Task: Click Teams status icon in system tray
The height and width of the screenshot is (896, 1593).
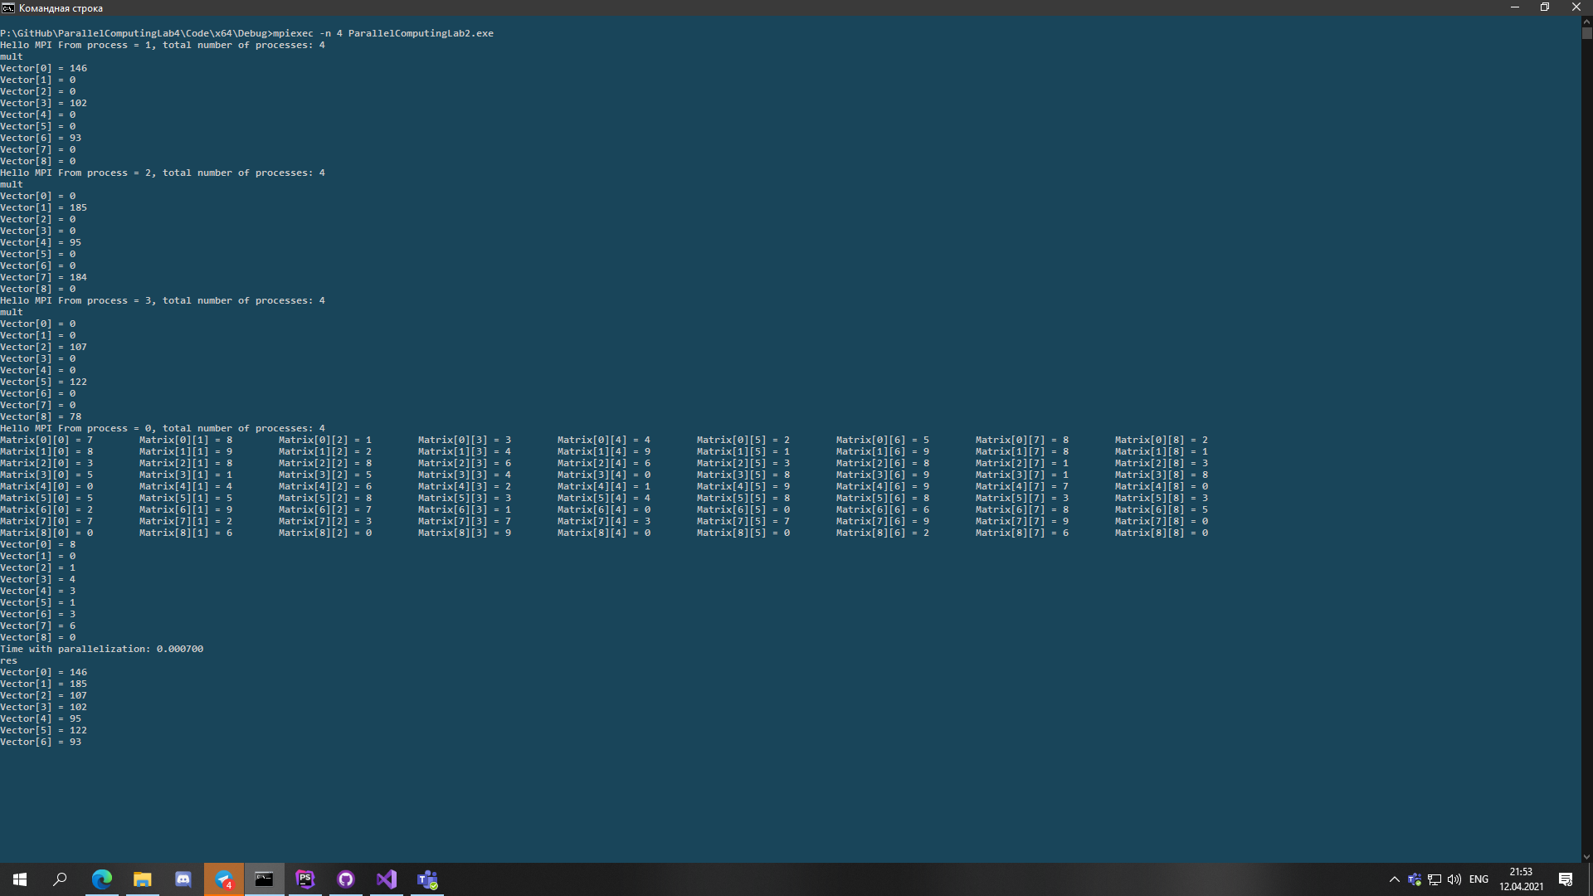Action: coord(1415,879)
